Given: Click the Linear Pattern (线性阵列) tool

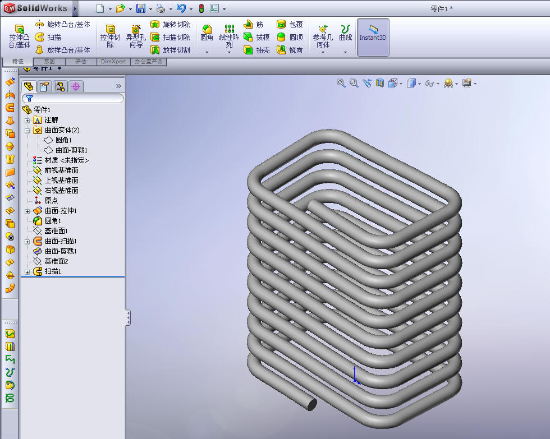Looking at the screenshot, I should click(x=229, y=36).
